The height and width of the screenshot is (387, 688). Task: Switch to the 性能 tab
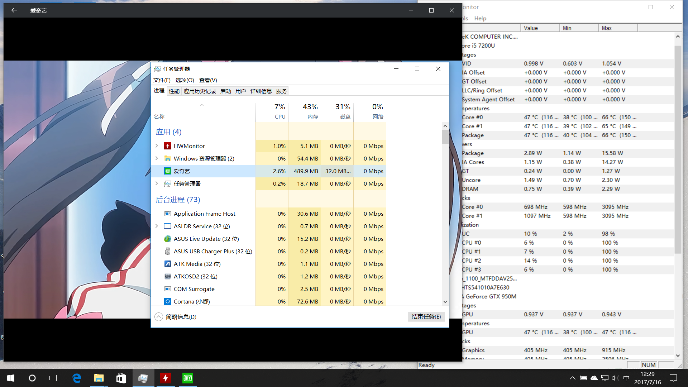point(174,91)
